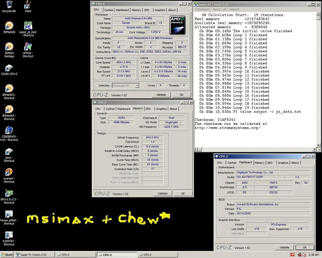322x258 pixels.
Task: Open the Graphics tab in the Processor CPU-Z window
Action: tap(160, 10)
